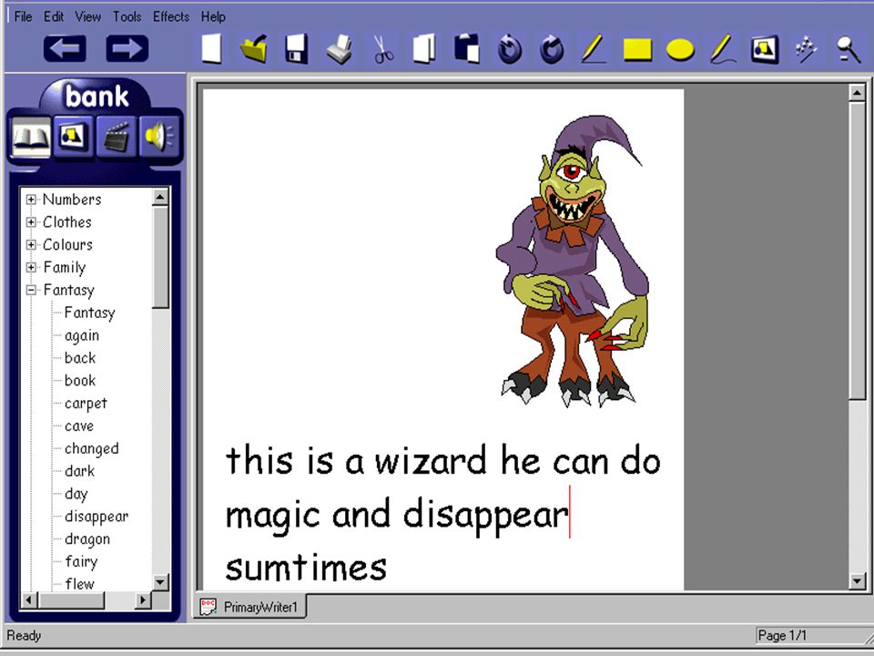Open the Tools menu

pyautogui.click(x=127, y=16)
